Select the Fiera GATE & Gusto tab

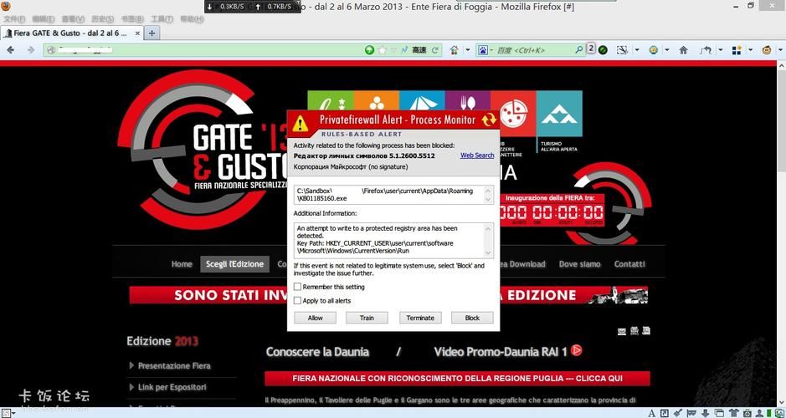point(70,33)
